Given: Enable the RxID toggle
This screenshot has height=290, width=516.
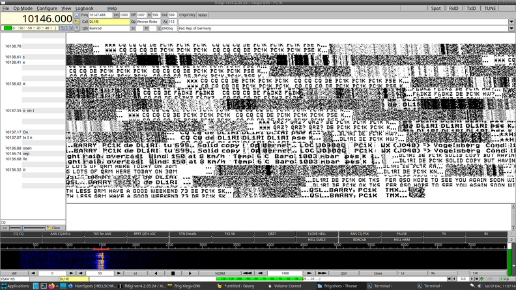Looking at the screenshot, I should (453, 8).
